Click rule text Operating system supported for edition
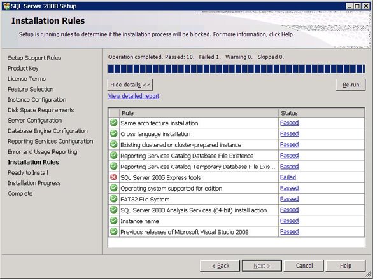The width and height of the screenshot is (382, 279). pos(171,189)
